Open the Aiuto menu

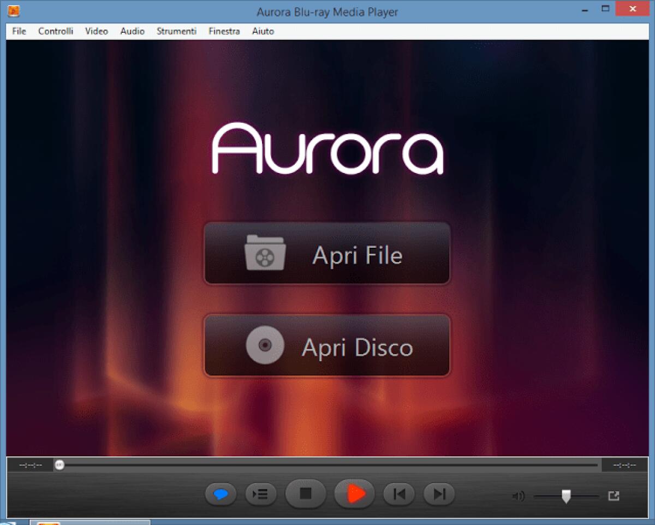click(x=263, y=31)
